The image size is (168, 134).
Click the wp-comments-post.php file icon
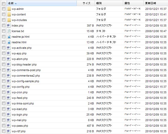9,70
